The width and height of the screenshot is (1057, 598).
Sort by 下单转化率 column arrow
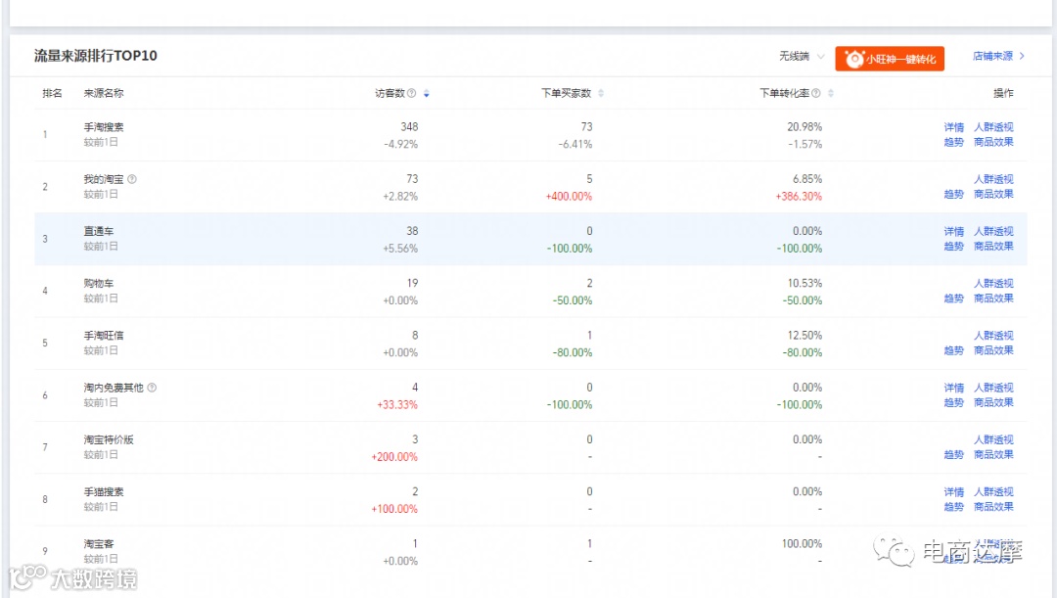pos(831,94)
